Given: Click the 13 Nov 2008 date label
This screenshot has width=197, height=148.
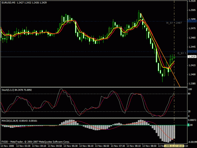Looking at the screenshot, I should pos(7,146).
